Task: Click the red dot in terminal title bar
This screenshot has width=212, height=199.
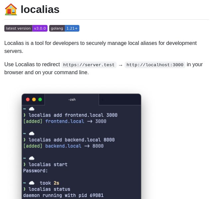Action: point(28,99)
